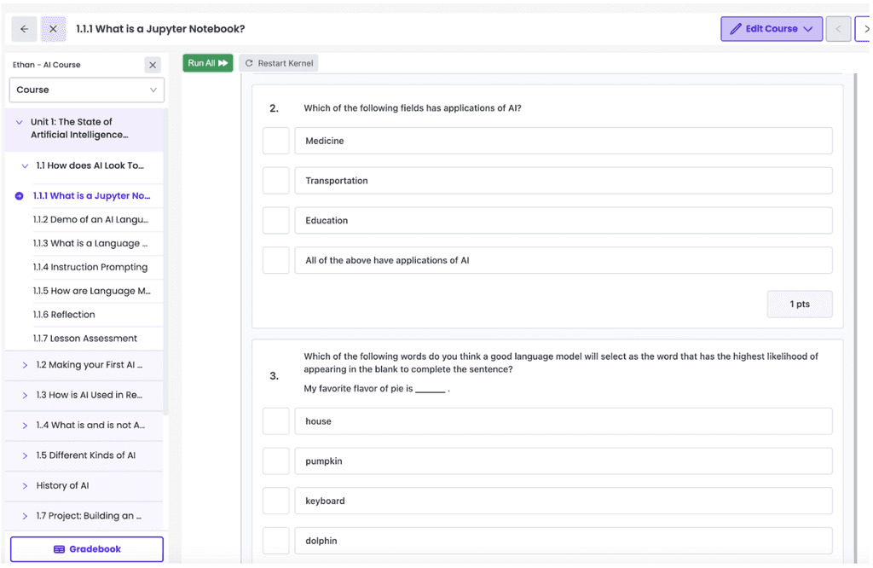Check the All of the above option

(x=275, y=260)
